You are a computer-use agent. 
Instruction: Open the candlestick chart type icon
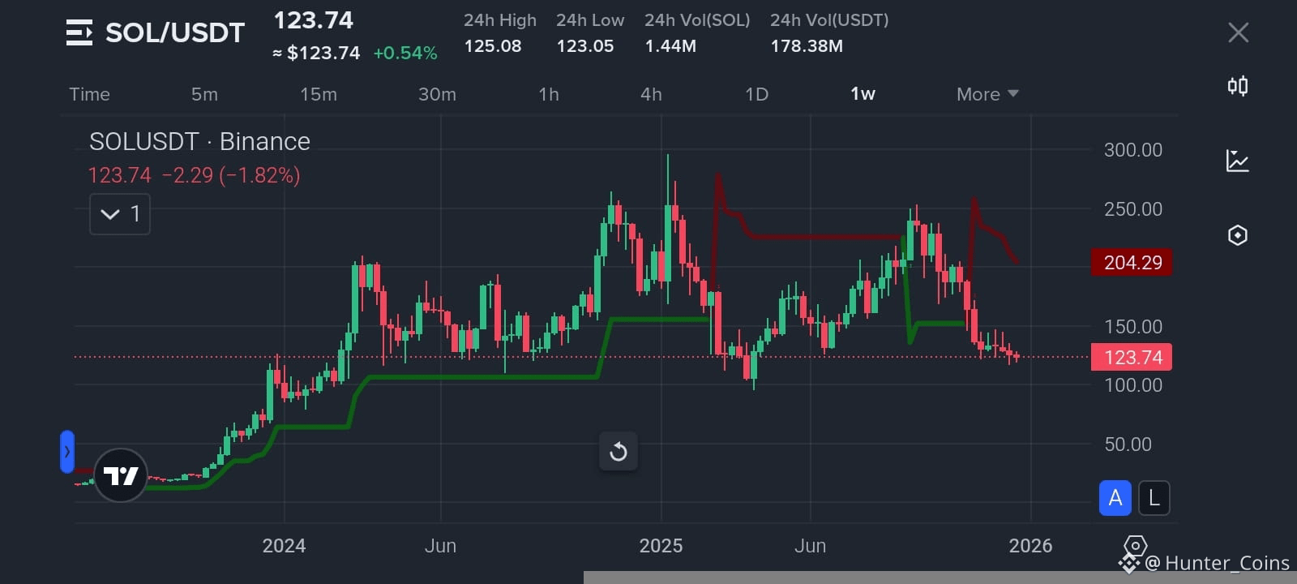[x=1238, y=86]
